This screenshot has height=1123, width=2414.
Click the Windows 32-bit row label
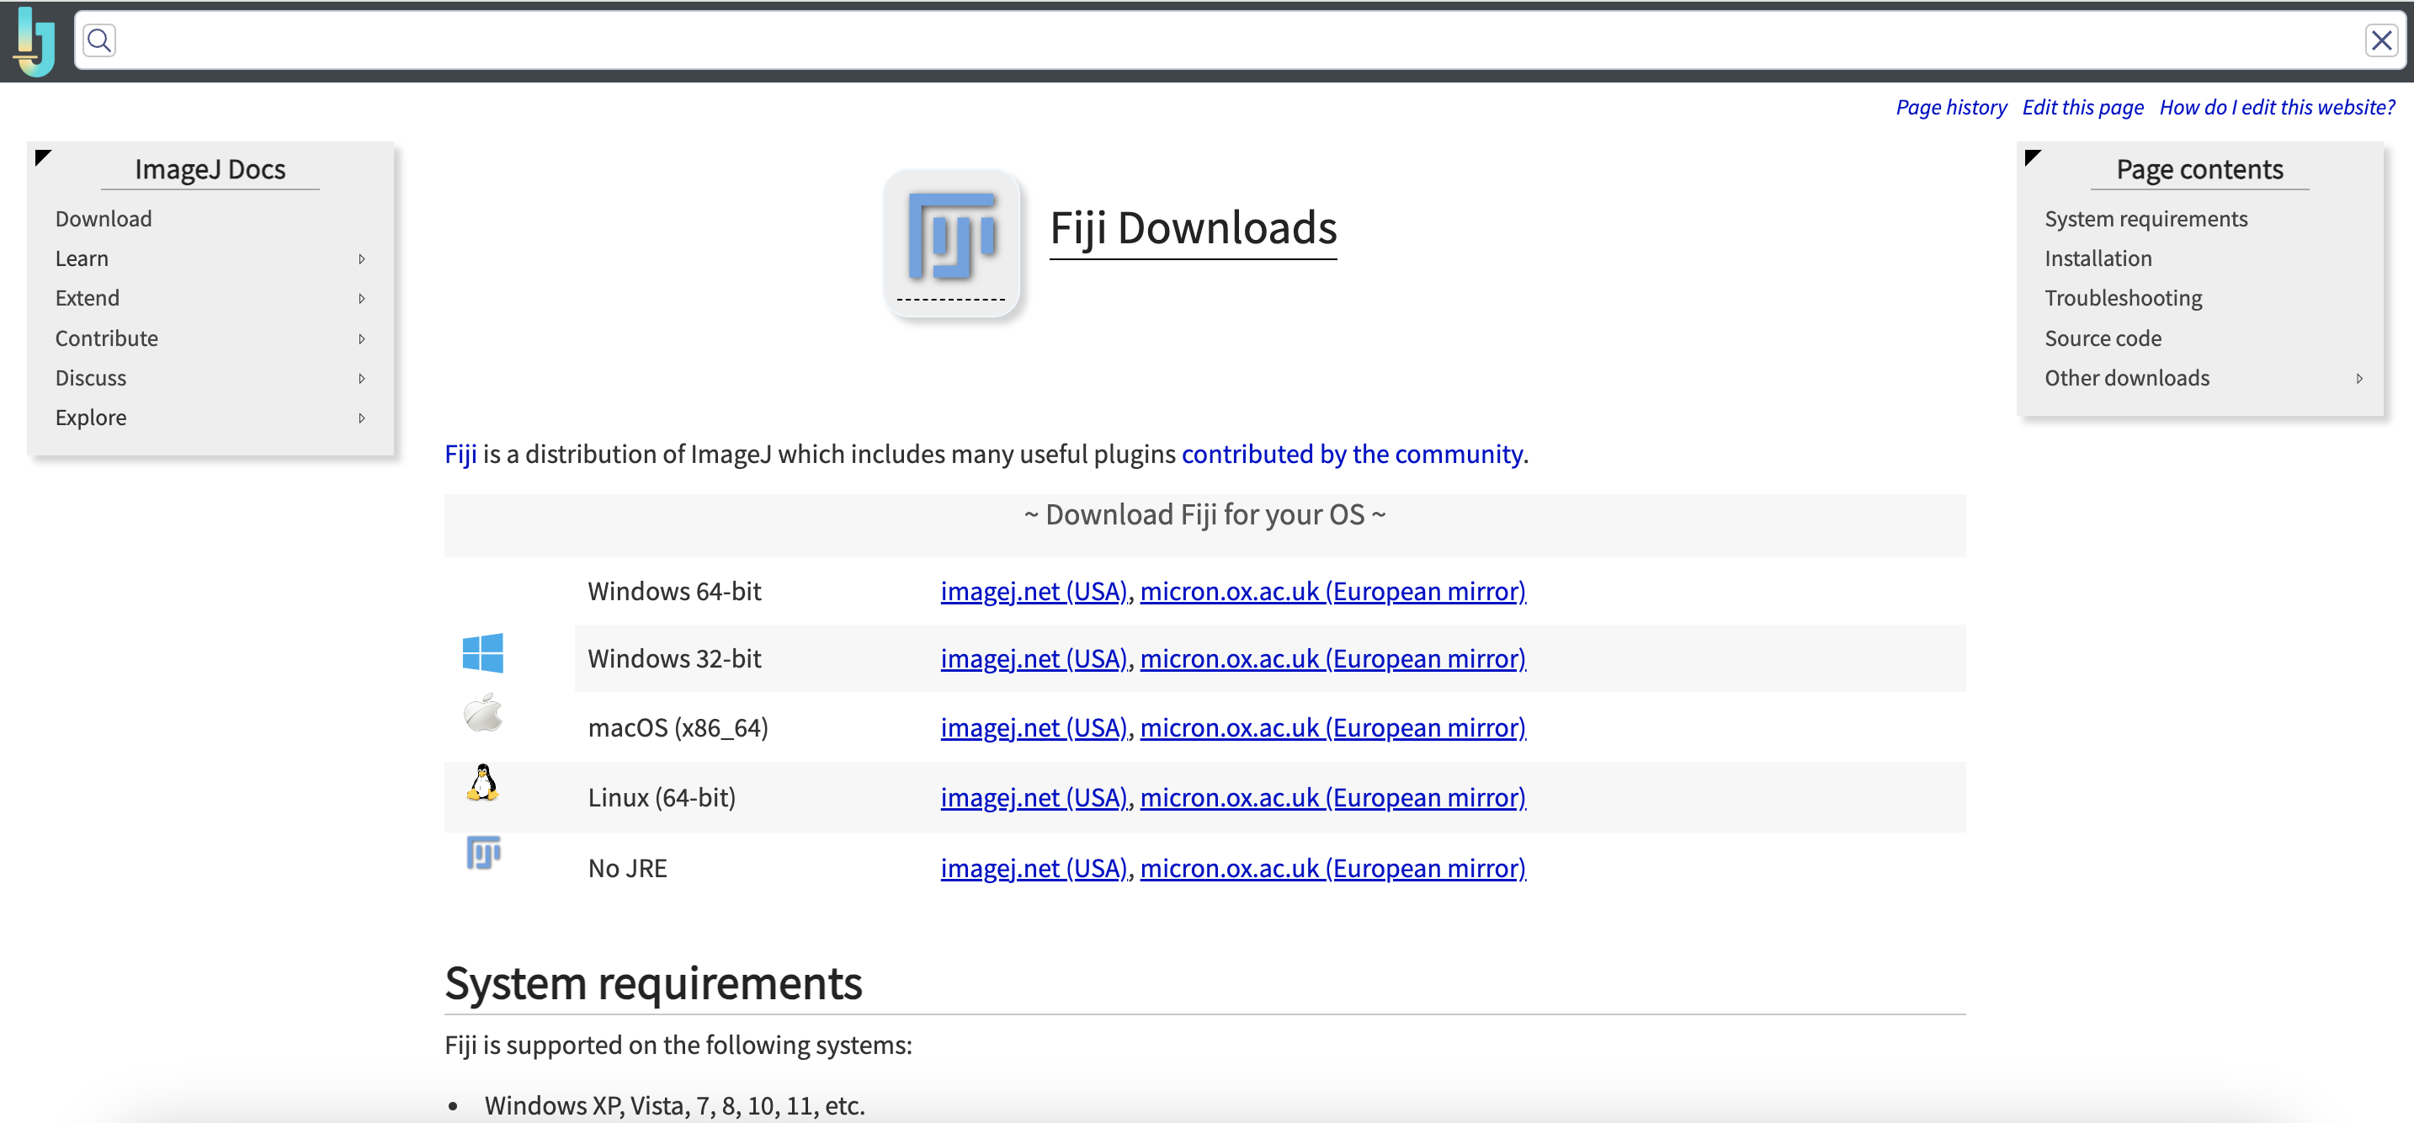point(675,659)
